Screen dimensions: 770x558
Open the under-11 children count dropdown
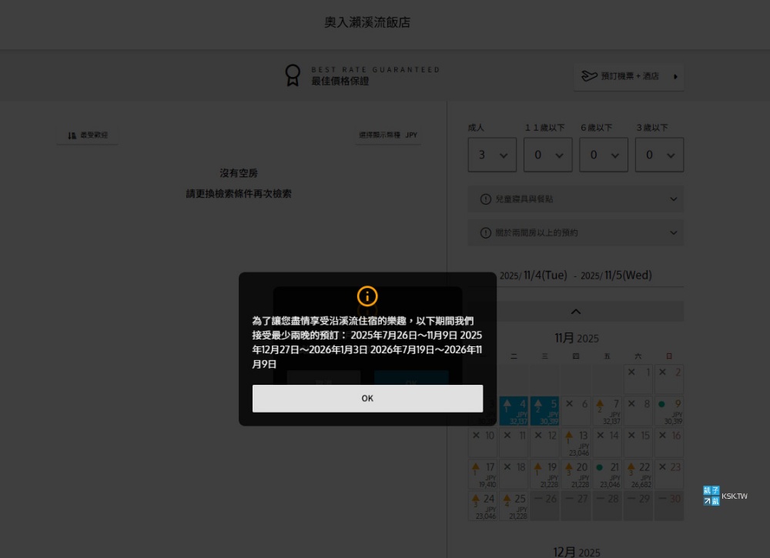coord(547,155)
